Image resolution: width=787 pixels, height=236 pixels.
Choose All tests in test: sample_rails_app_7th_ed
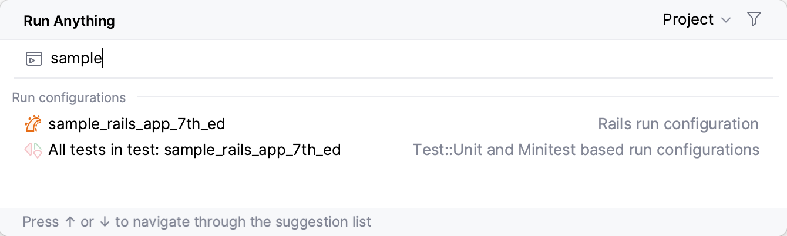[x=194, y=150]
